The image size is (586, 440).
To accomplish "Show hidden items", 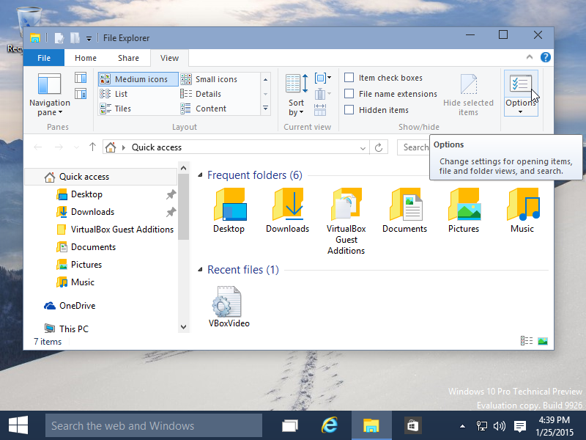I will [x=349, y=109].
